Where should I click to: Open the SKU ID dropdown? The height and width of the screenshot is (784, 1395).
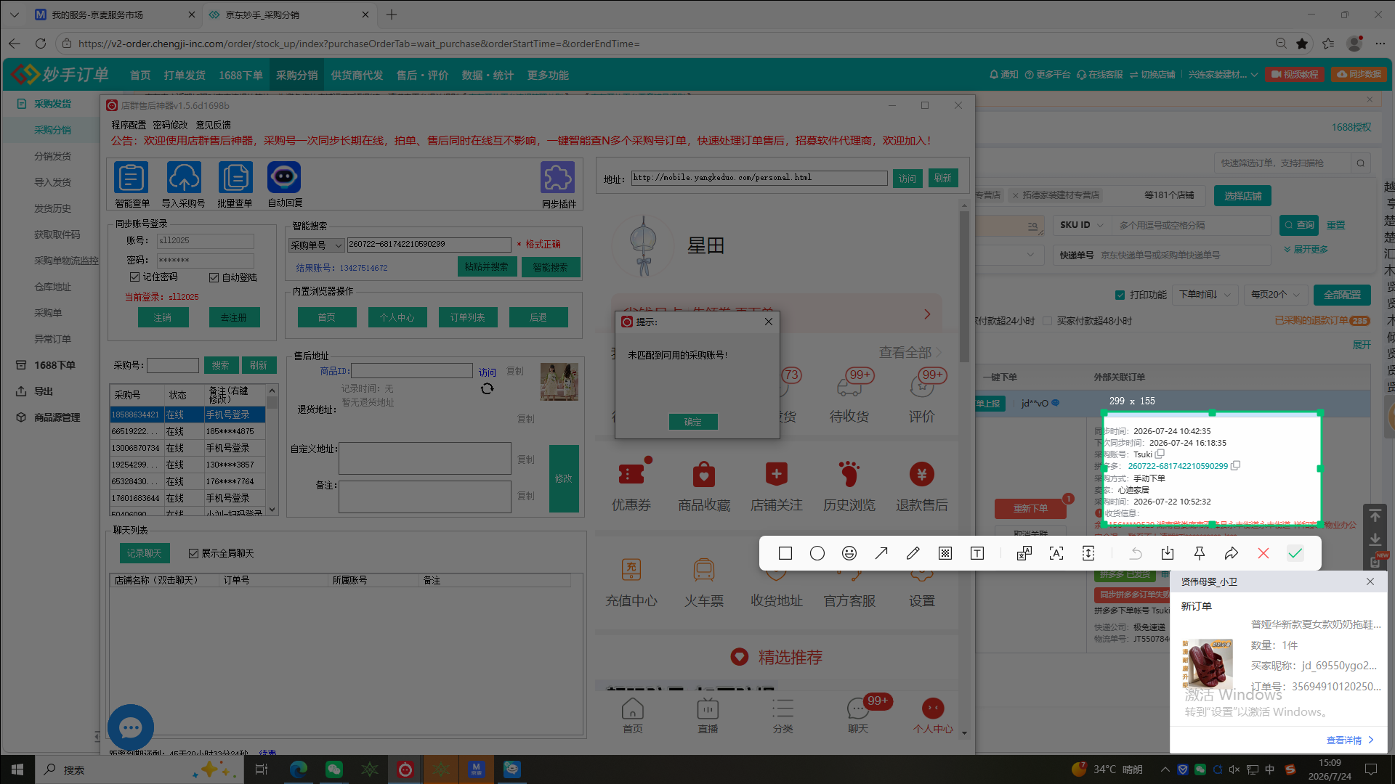tap(1083, 225)
